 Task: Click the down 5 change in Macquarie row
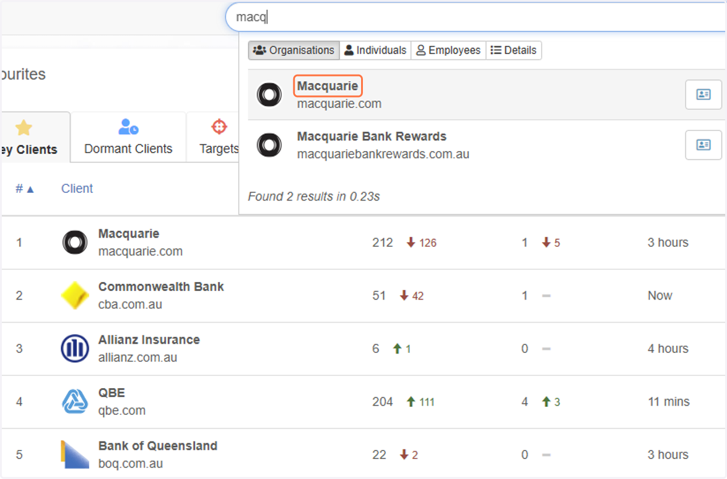click(x=551, y=243)
